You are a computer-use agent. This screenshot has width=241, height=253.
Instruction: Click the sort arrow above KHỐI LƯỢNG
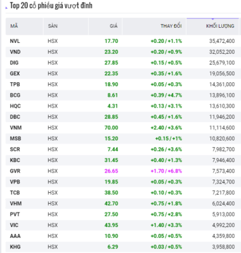[x=212, y=19]
